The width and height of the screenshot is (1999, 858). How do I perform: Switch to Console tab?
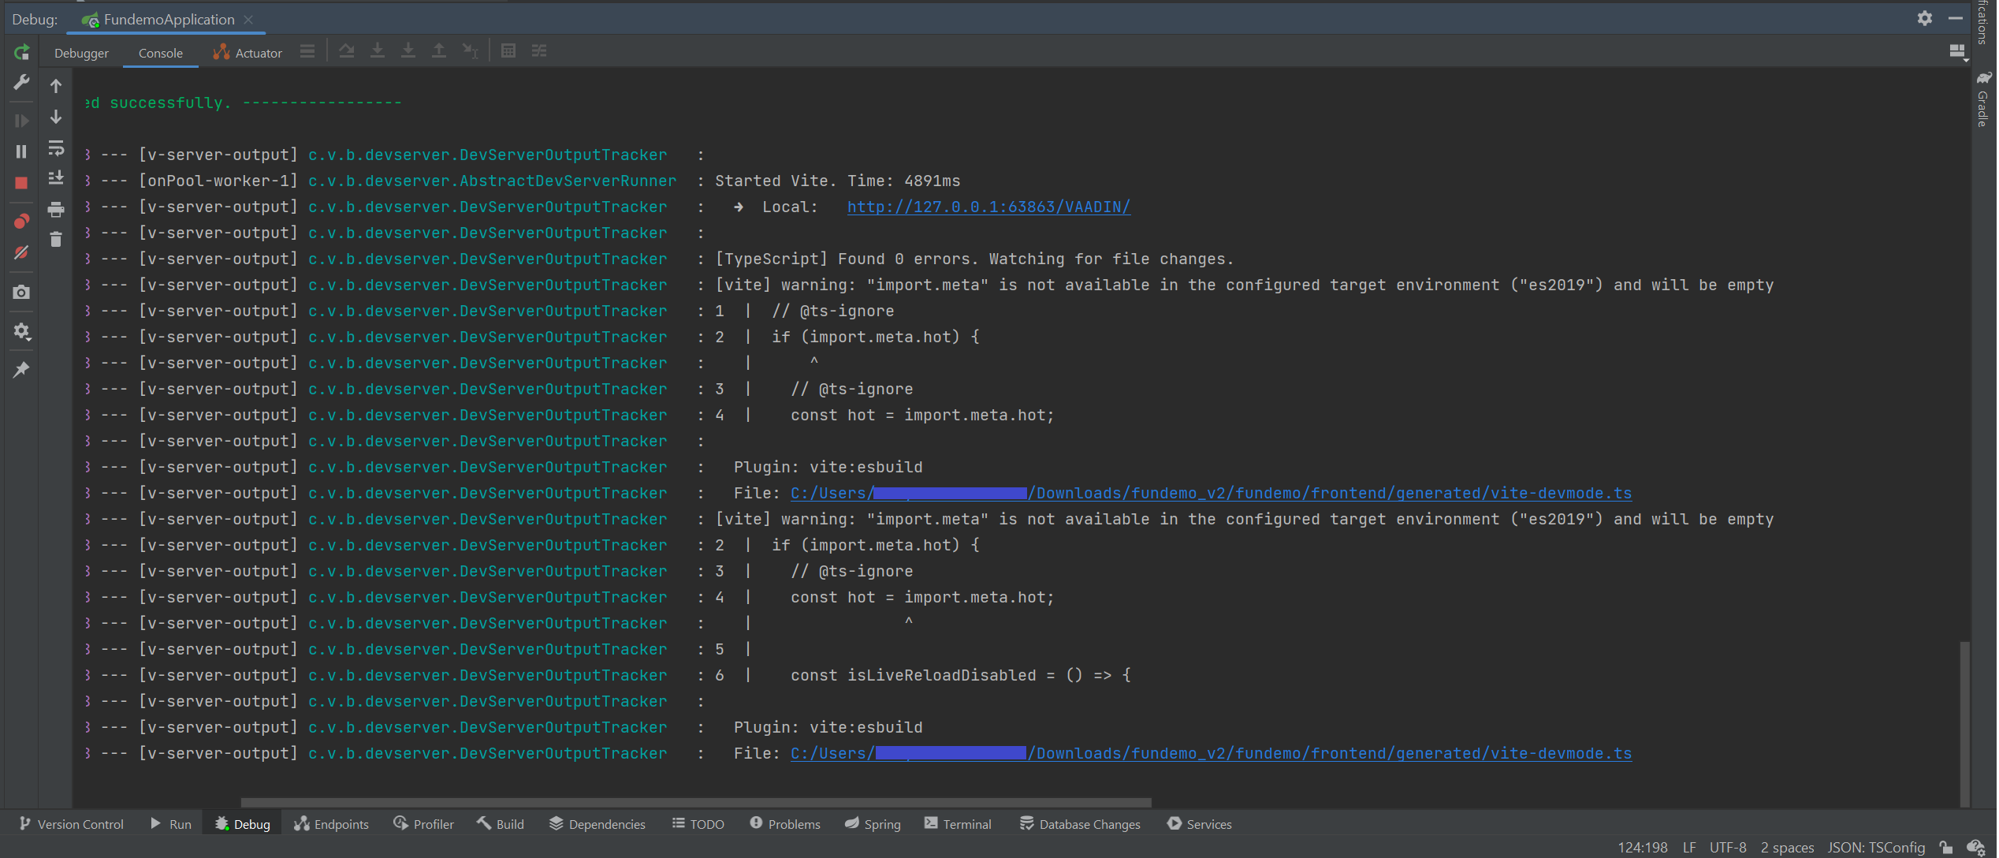(x=161, y=53)
